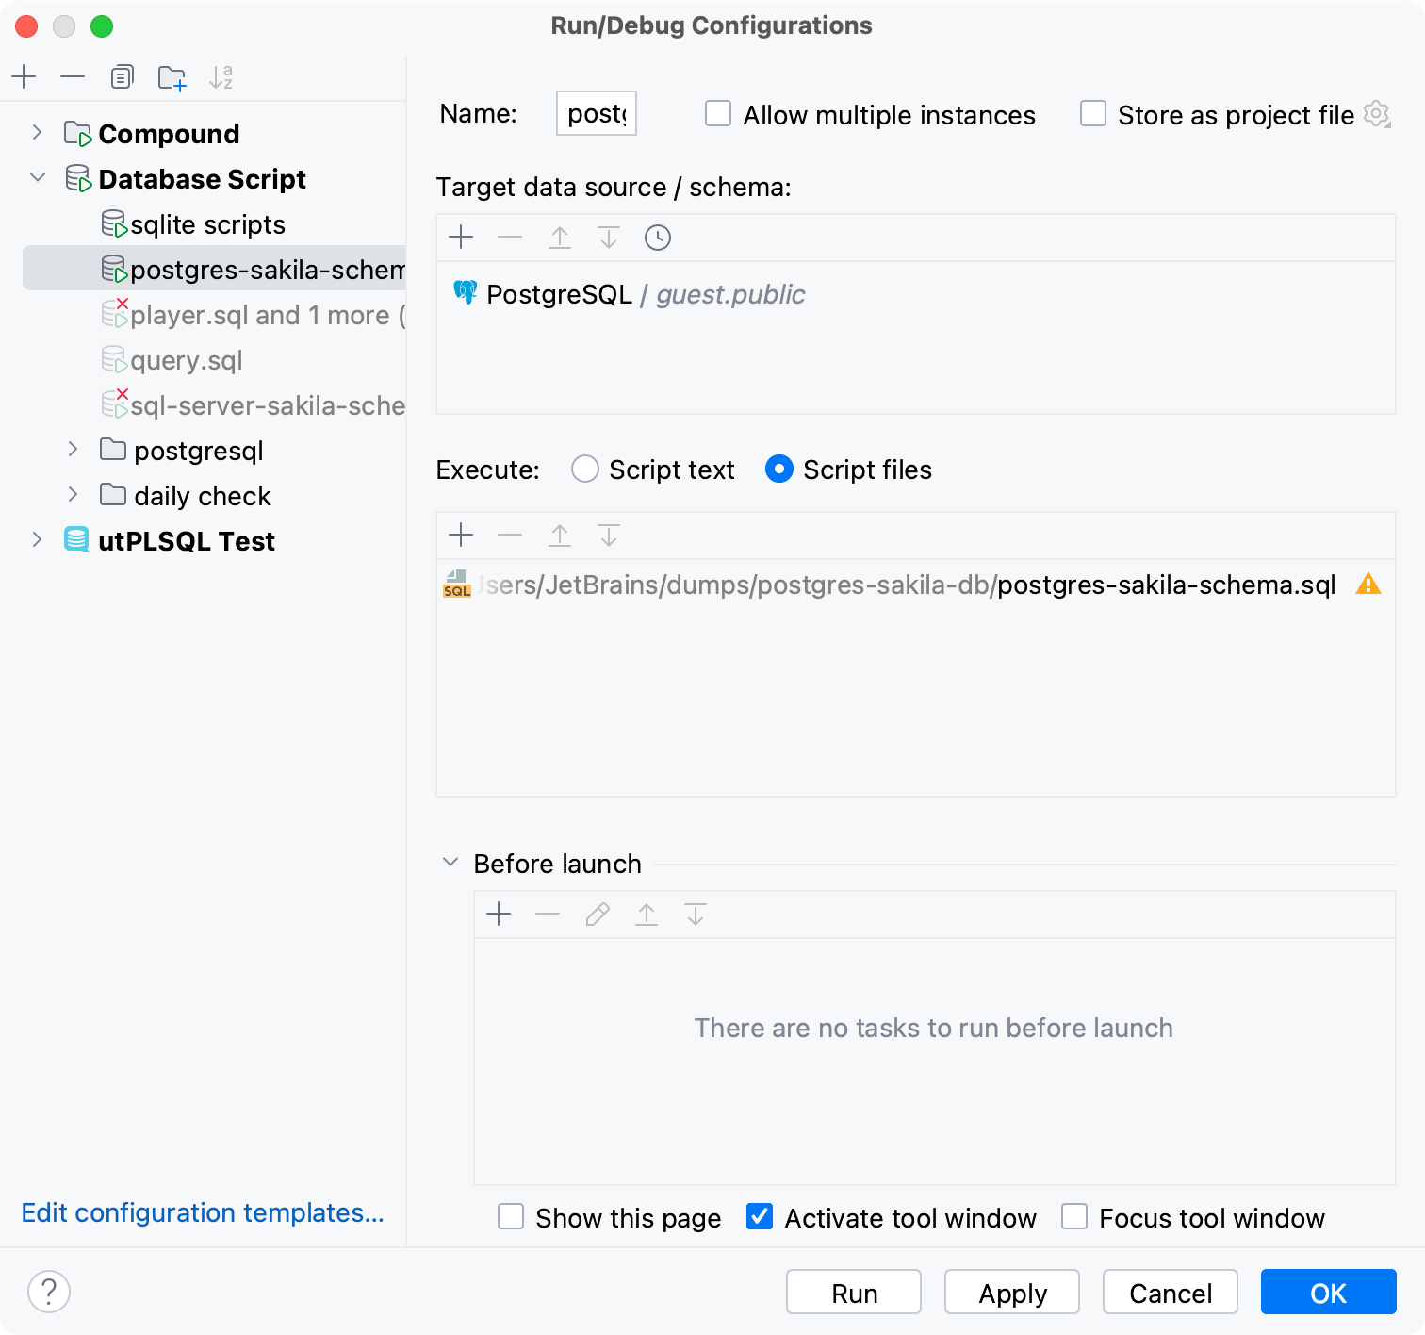Screen dimensions: 1425x1335
Task: Sort configurations alphabetically
Action: (221, 76)
